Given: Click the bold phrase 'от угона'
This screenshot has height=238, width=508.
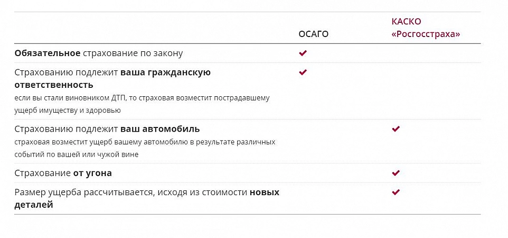Looking at the screenshot, I should tap(92, 173).
